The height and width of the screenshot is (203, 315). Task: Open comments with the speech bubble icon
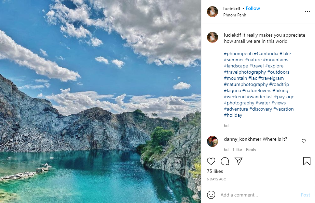pos(225,161)
